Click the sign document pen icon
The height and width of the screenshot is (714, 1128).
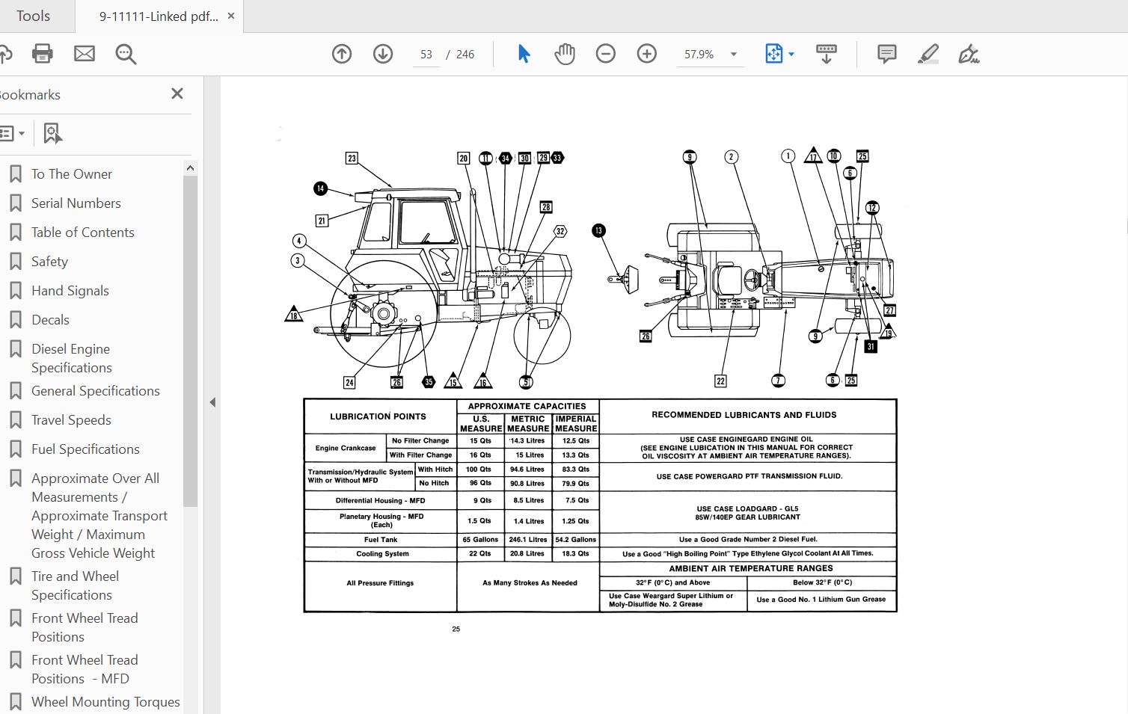coord(969,54)
